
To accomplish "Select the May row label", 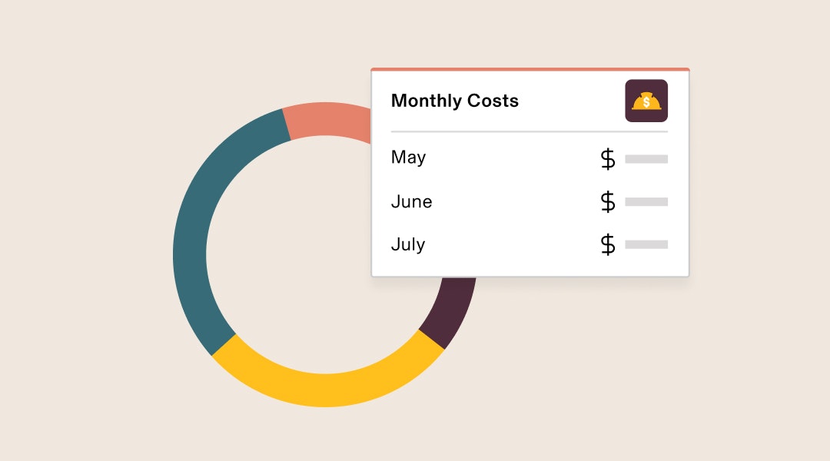I will tap(408, 158).
